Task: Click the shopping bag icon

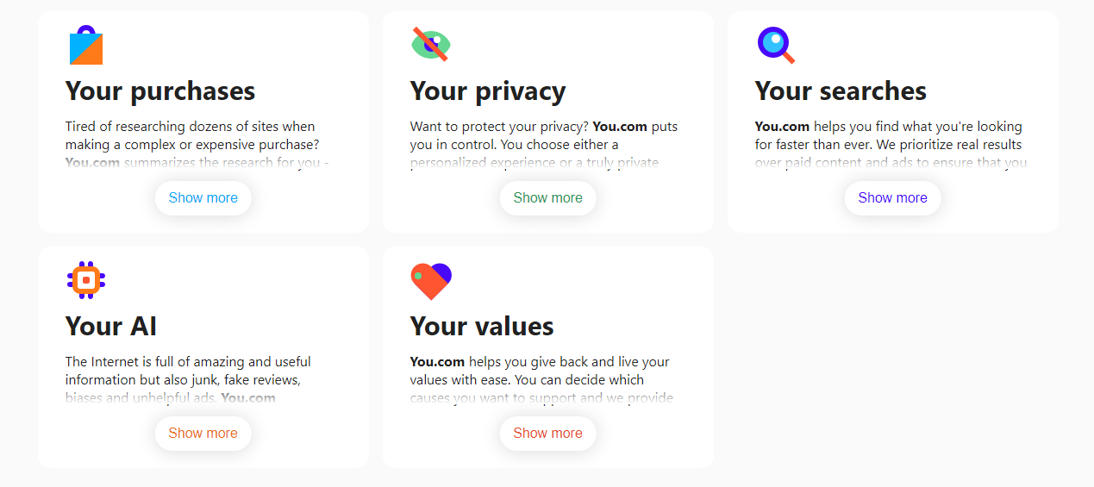Action: 86,46
